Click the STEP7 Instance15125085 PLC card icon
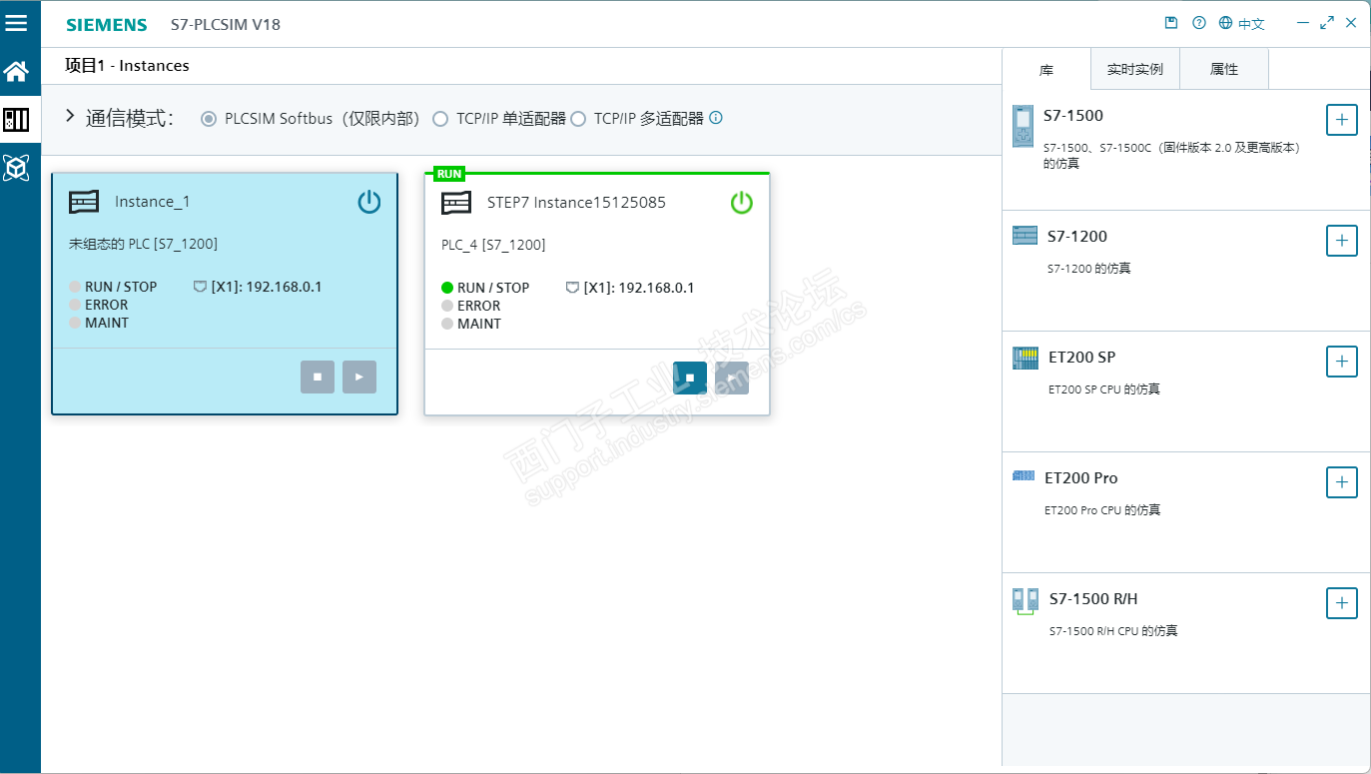The image size is (1371, 774). pos(456,203)
